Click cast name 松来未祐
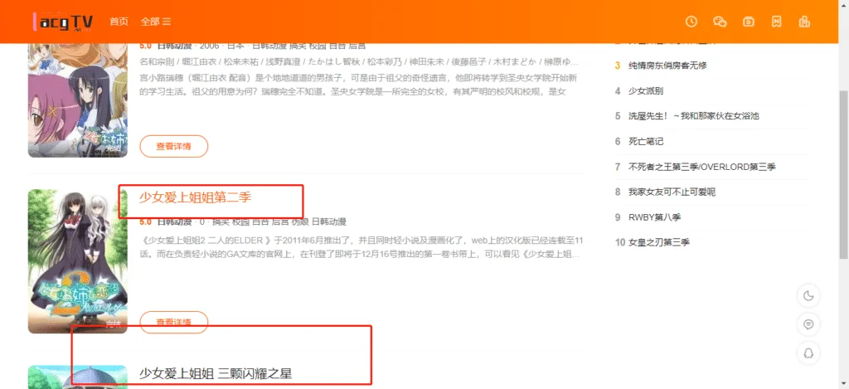This screenshot has width=849, height=389. click(241, 61)
